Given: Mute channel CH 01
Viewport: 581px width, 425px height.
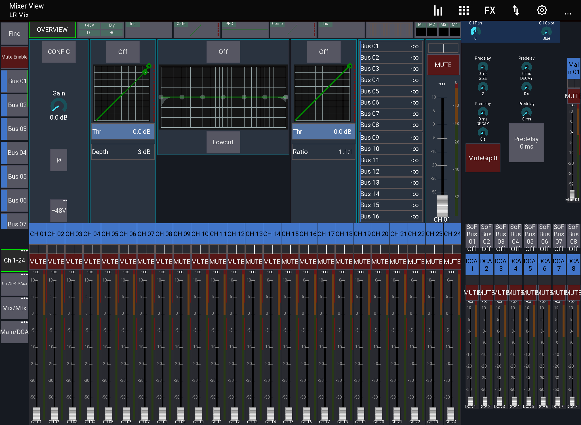Looking at the screenshot, I should pos(37,262).
